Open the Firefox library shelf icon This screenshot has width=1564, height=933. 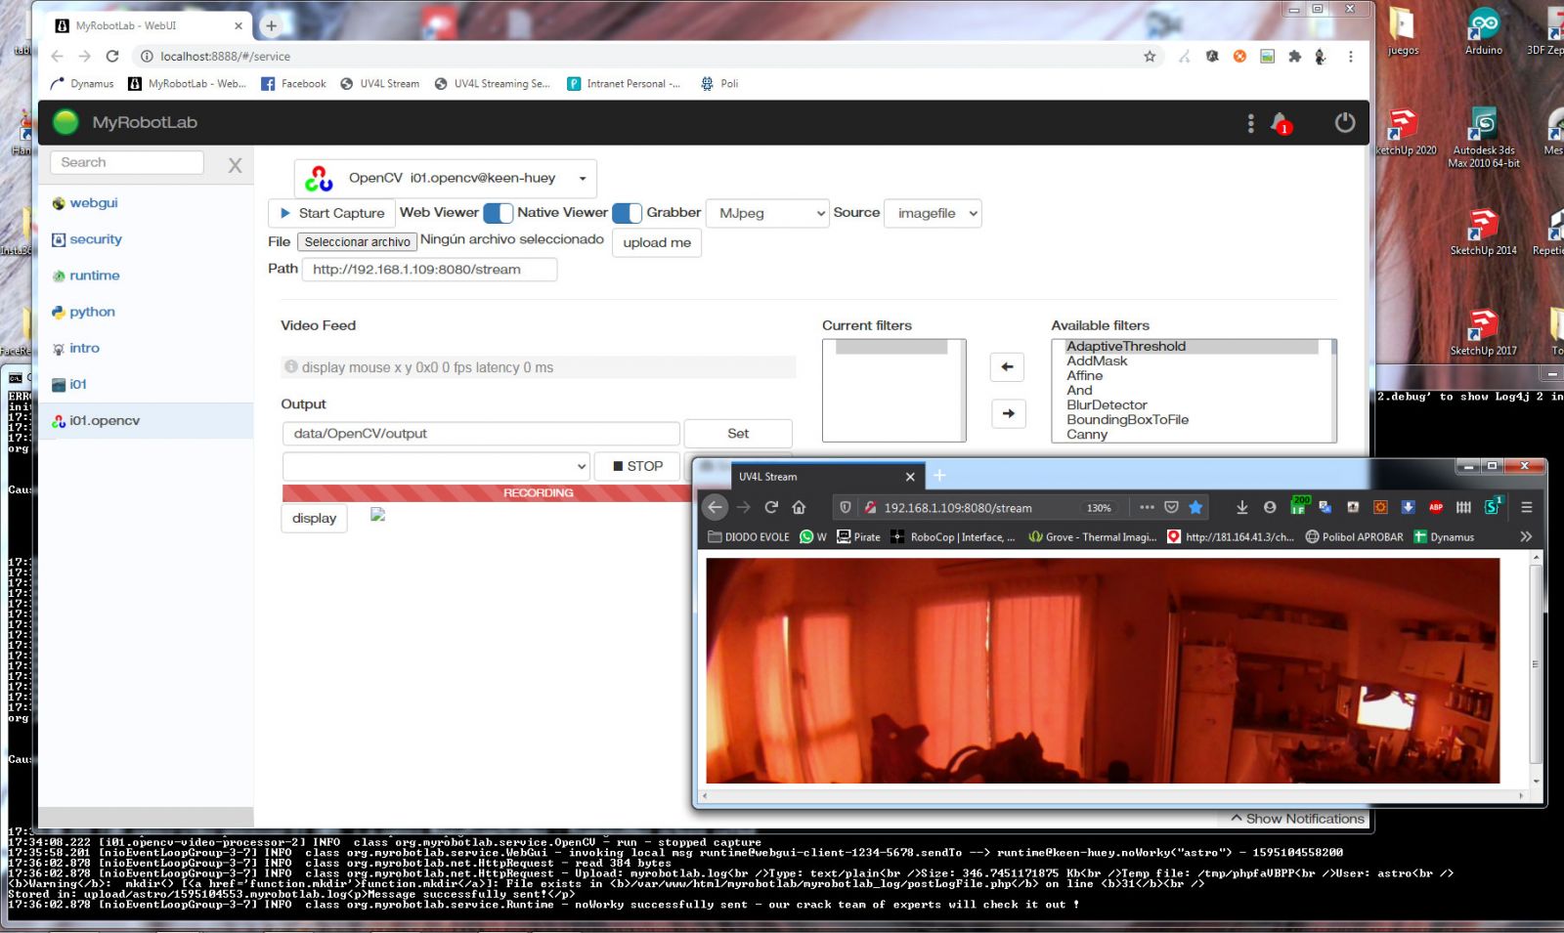click(x=1463, y=507)
